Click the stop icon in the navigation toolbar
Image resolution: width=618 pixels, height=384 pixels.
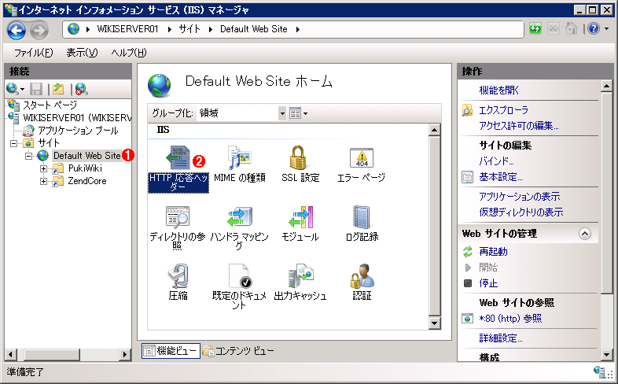554,29
